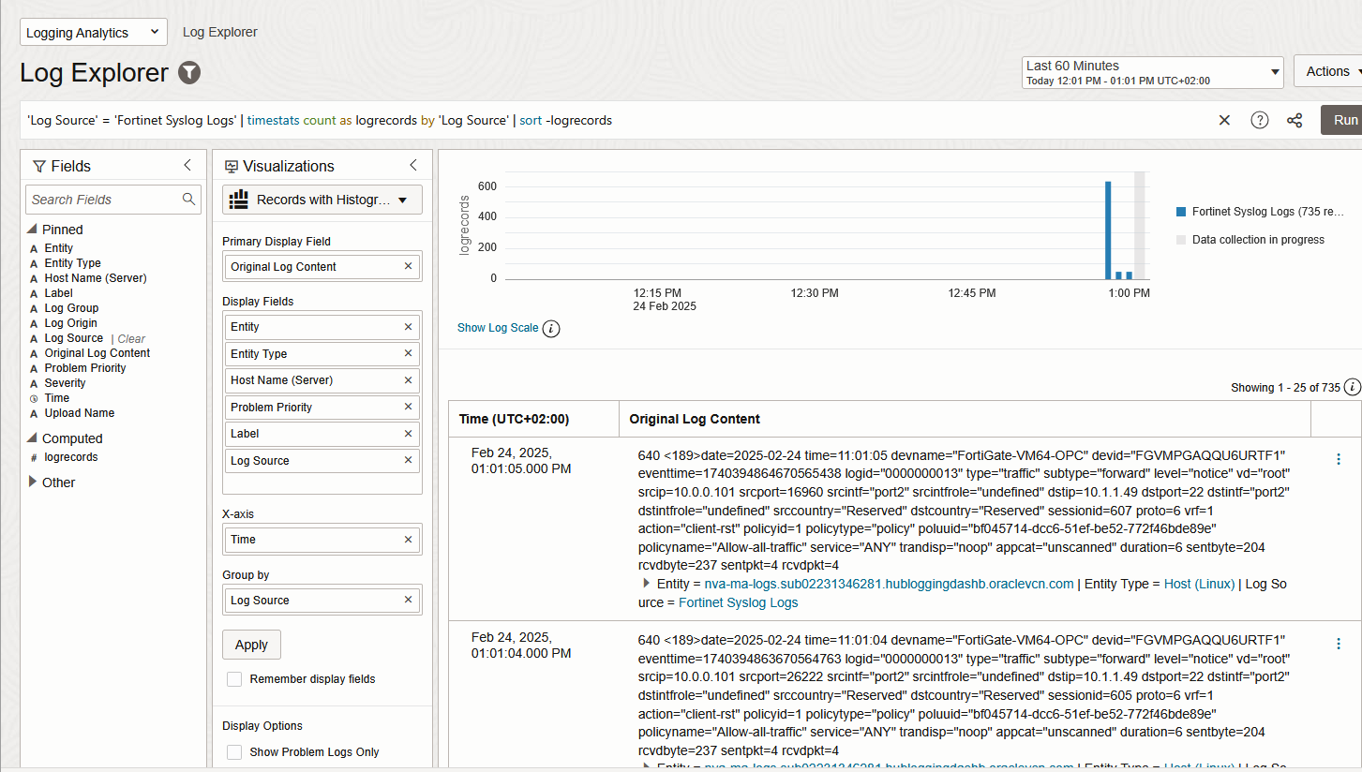This screenshot has width=1362, height=772.
Task: Open info icon next to Show Log Scale
Action: 551,328
